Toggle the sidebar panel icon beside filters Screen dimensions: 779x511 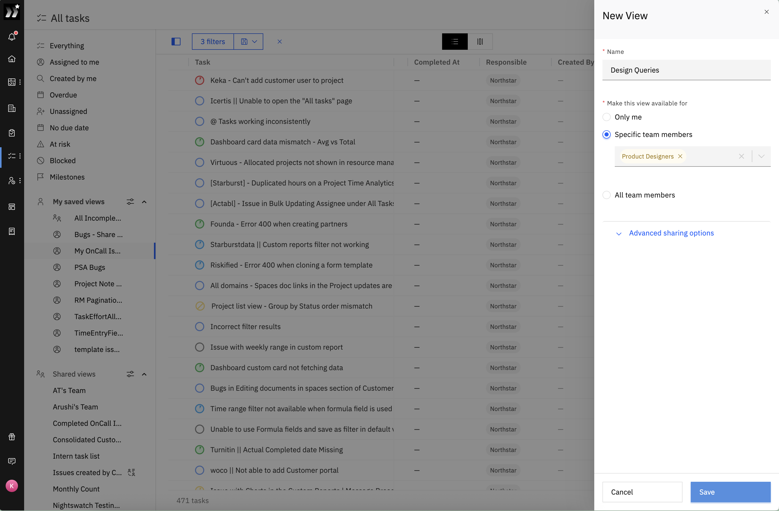tap(176, 42)
